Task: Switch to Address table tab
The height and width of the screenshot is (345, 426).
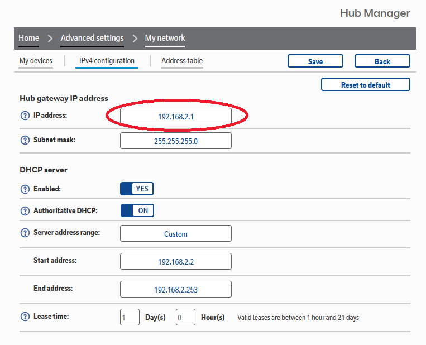Action: click(182, 61)
